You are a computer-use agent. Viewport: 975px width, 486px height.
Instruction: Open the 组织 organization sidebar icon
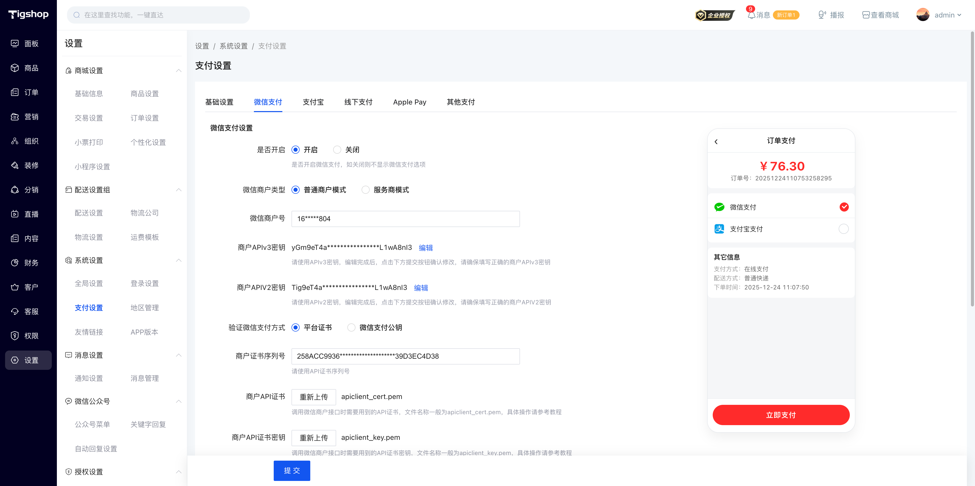(x=15, y=141)
